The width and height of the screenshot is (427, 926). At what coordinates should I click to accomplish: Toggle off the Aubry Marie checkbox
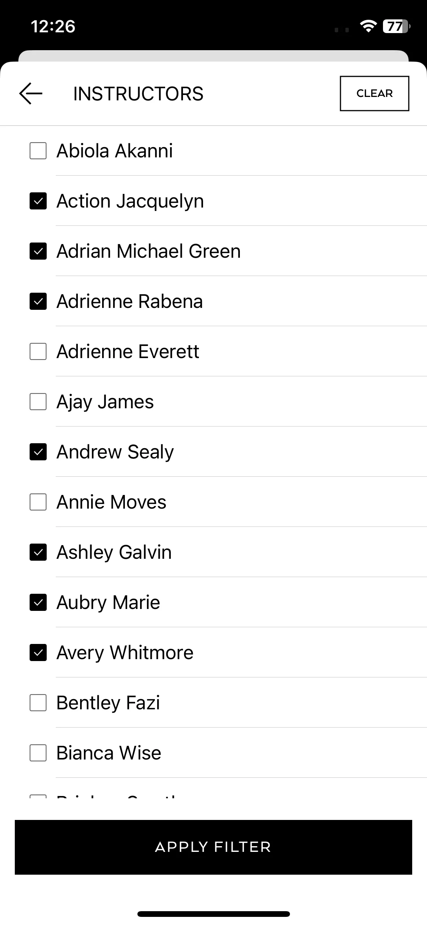(x=38, y=602)
